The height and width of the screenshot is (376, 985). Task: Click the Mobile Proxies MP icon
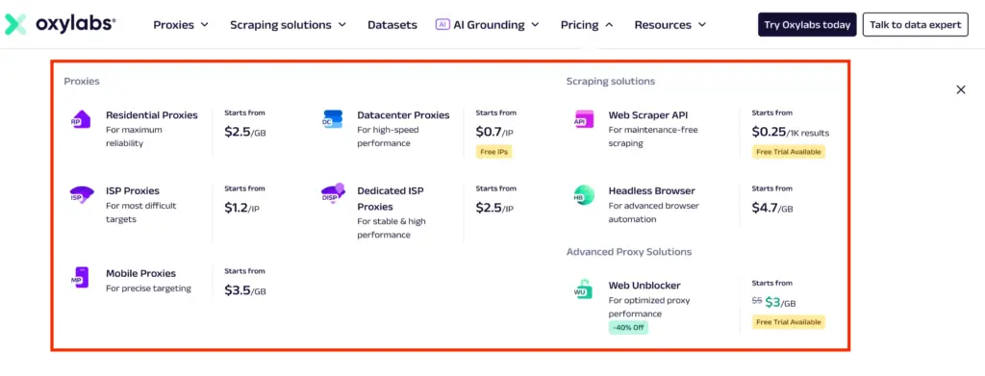[x=79, y=277]
